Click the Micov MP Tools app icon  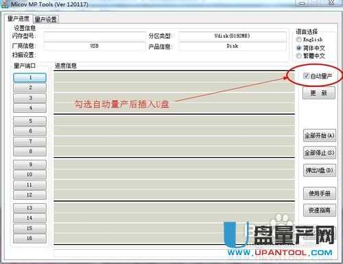(5, 4)
